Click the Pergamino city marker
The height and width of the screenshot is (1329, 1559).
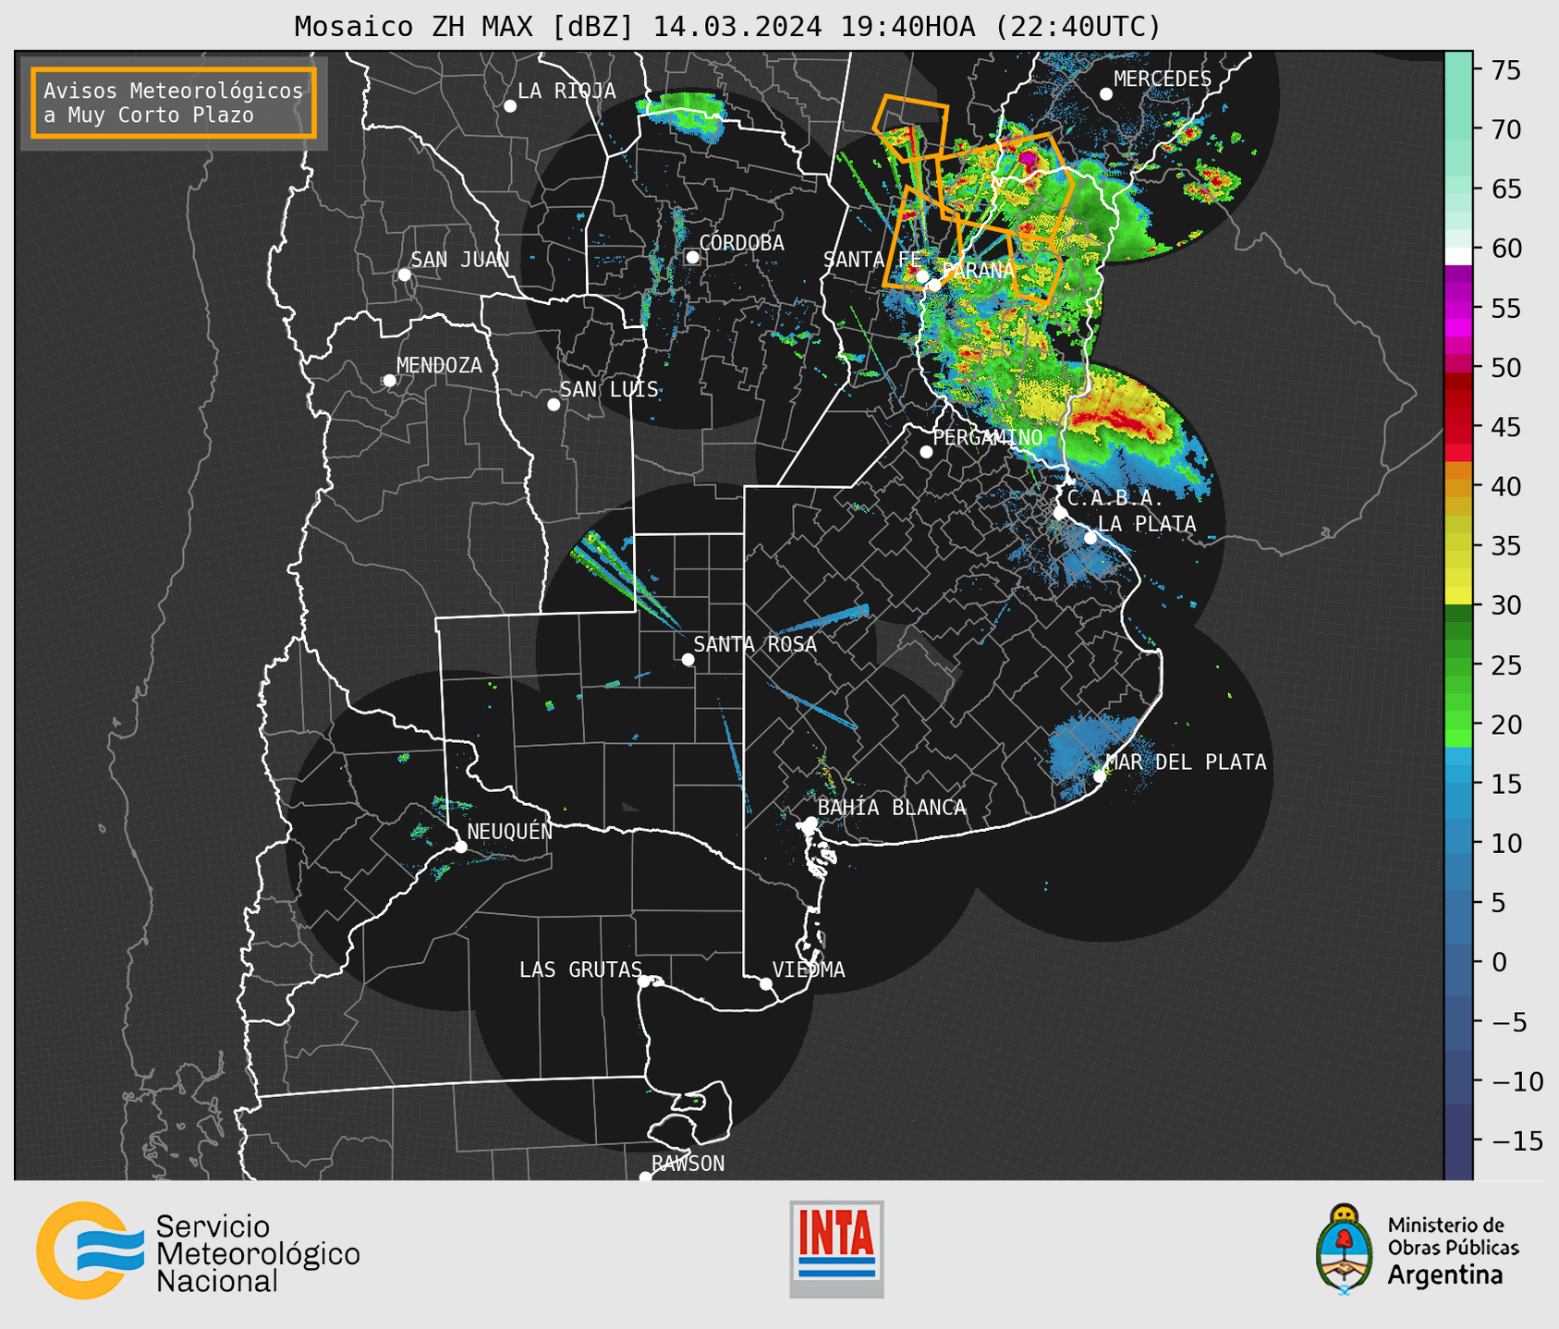(926, 452)
